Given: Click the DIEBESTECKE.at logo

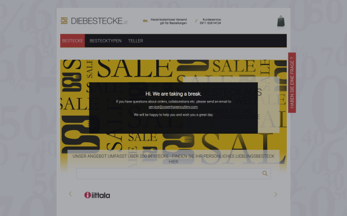Looking at the screenshot, I should pyautogui.click(x=94, y=21).
